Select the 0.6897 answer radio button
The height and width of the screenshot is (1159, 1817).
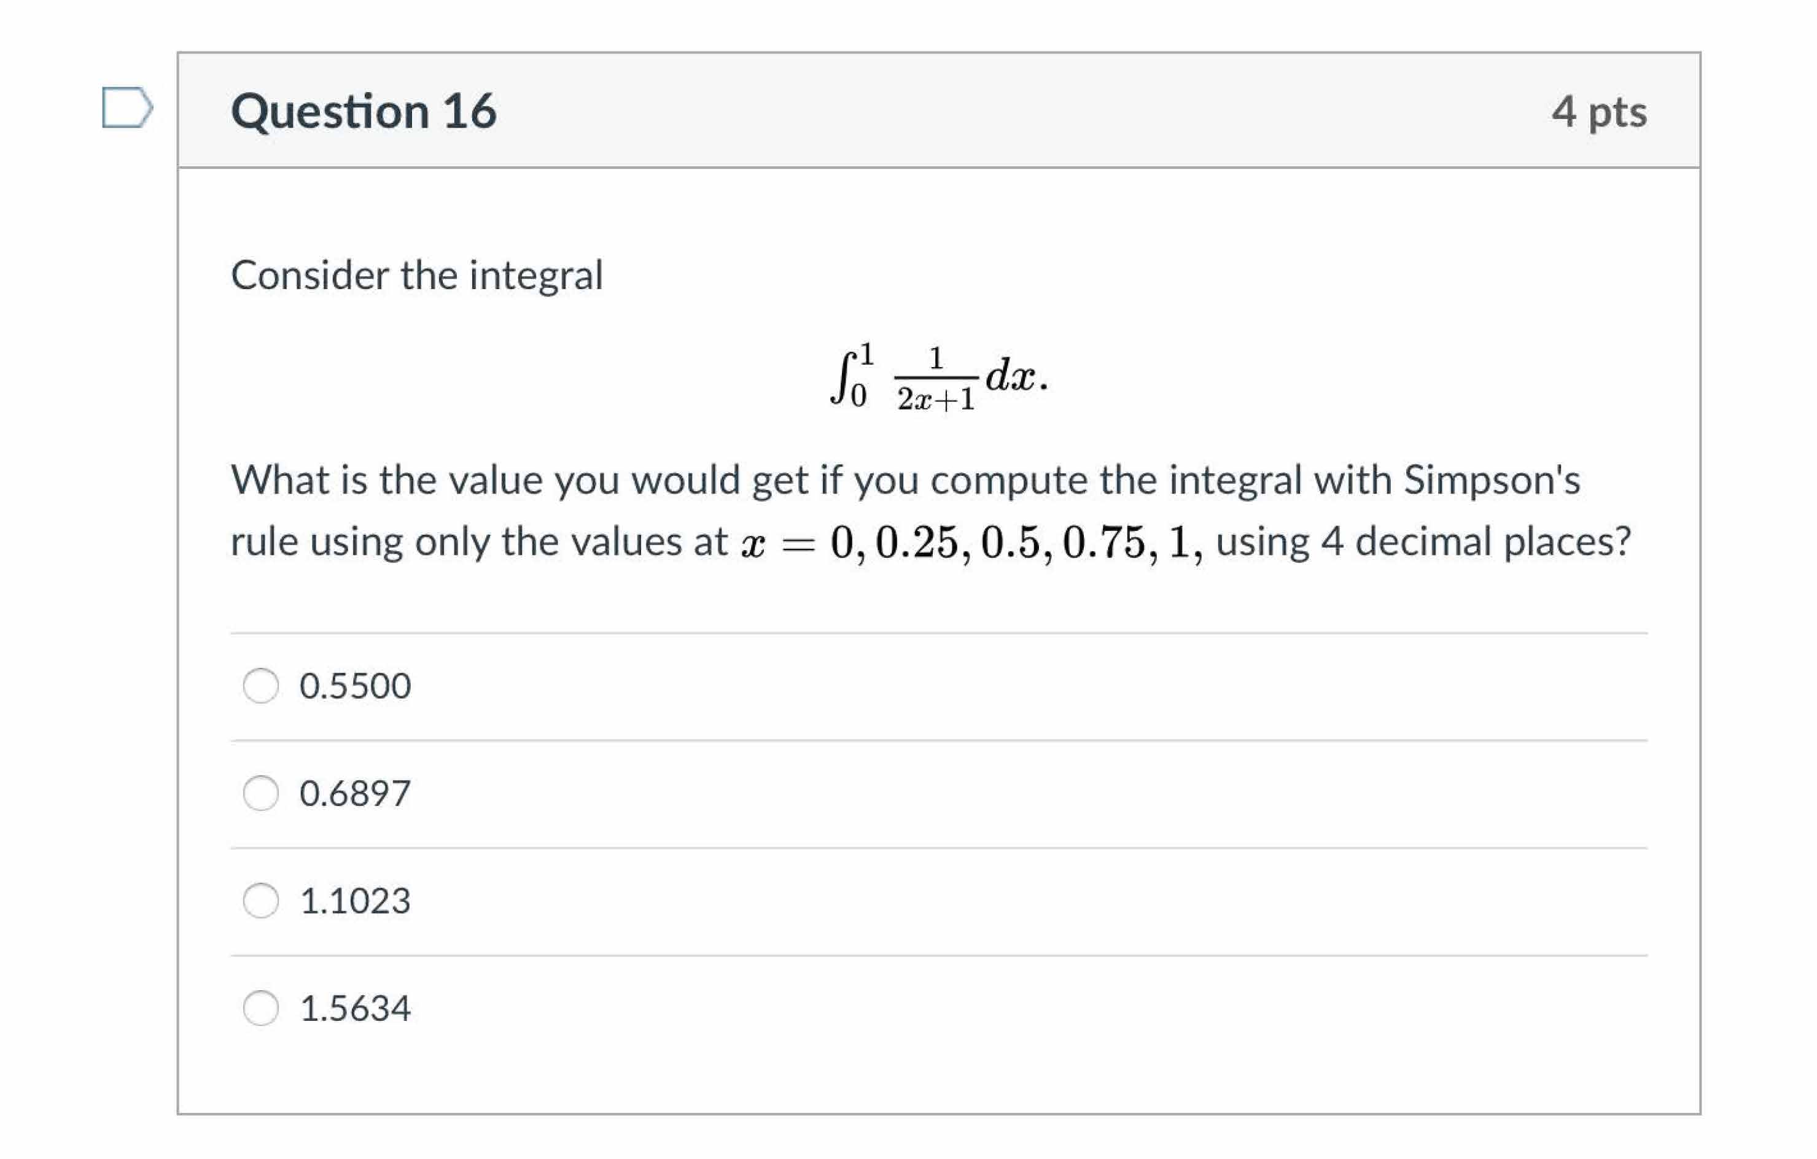[x=260, y=793]
